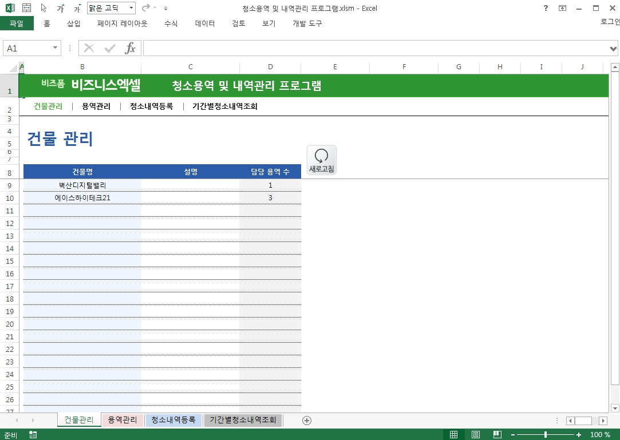
Task: Go to 용역관리 navigation link
Action: coord(96,106)
